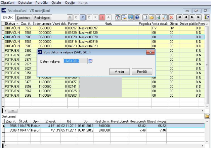Select the row Naziva:03819
Image resolution: width=211 pixels, height=148 pixels.
[x=104, y=42]
